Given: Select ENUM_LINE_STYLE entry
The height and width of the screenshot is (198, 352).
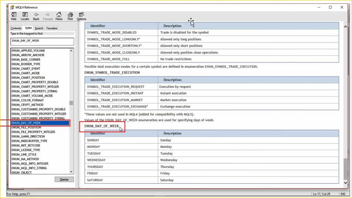Looking at the screenshot, I should [x=24, y=154].
